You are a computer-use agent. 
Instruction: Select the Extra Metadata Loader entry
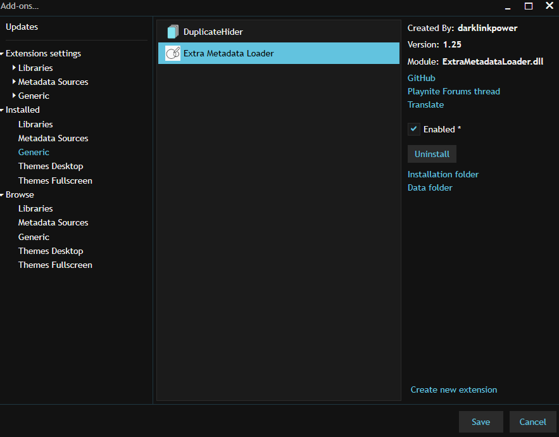tap(279, 53)
